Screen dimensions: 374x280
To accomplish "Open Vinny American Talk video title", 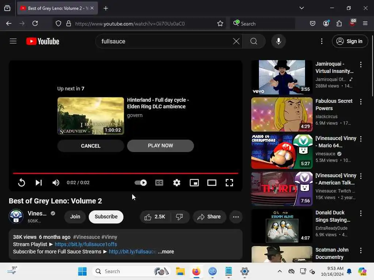I will coord(336,179).
